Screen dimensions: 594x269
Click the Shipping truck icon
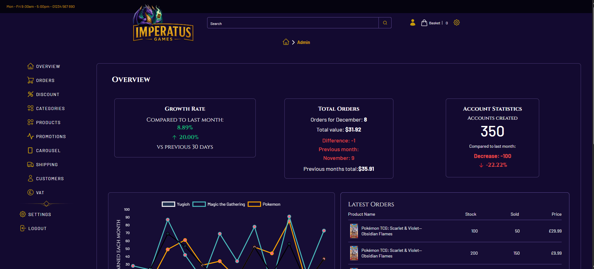(x=31, y=164)
